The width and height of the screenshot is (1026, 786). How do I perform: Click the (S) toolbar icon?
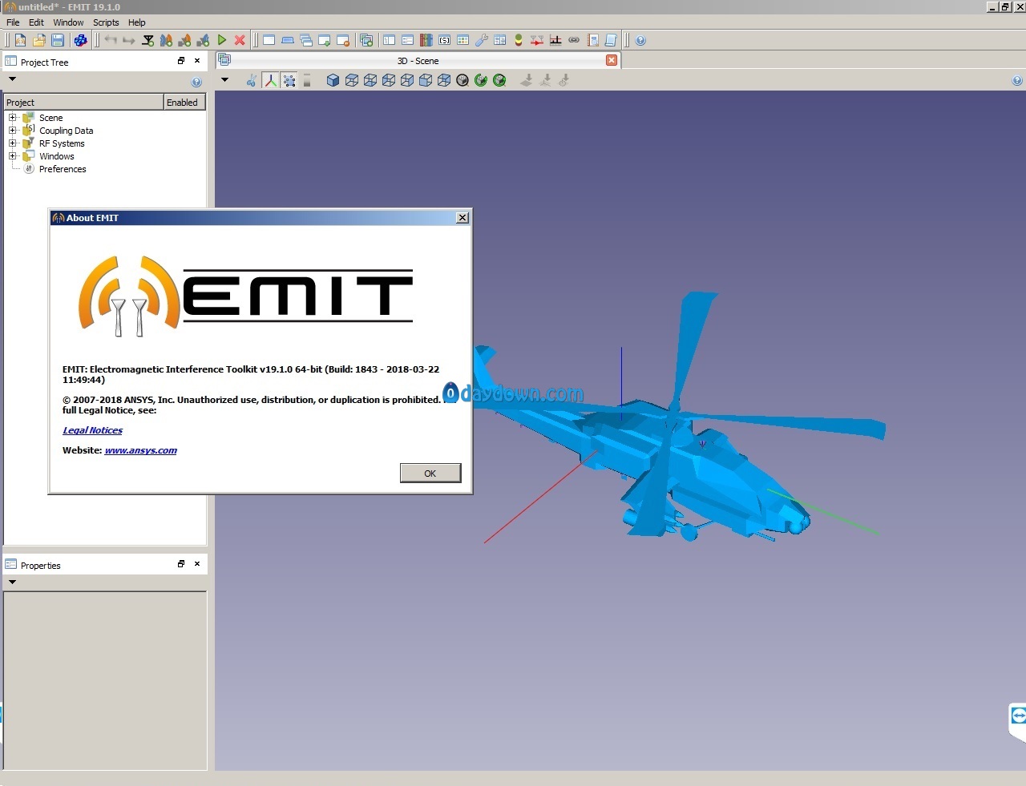(x=444, y=40)
